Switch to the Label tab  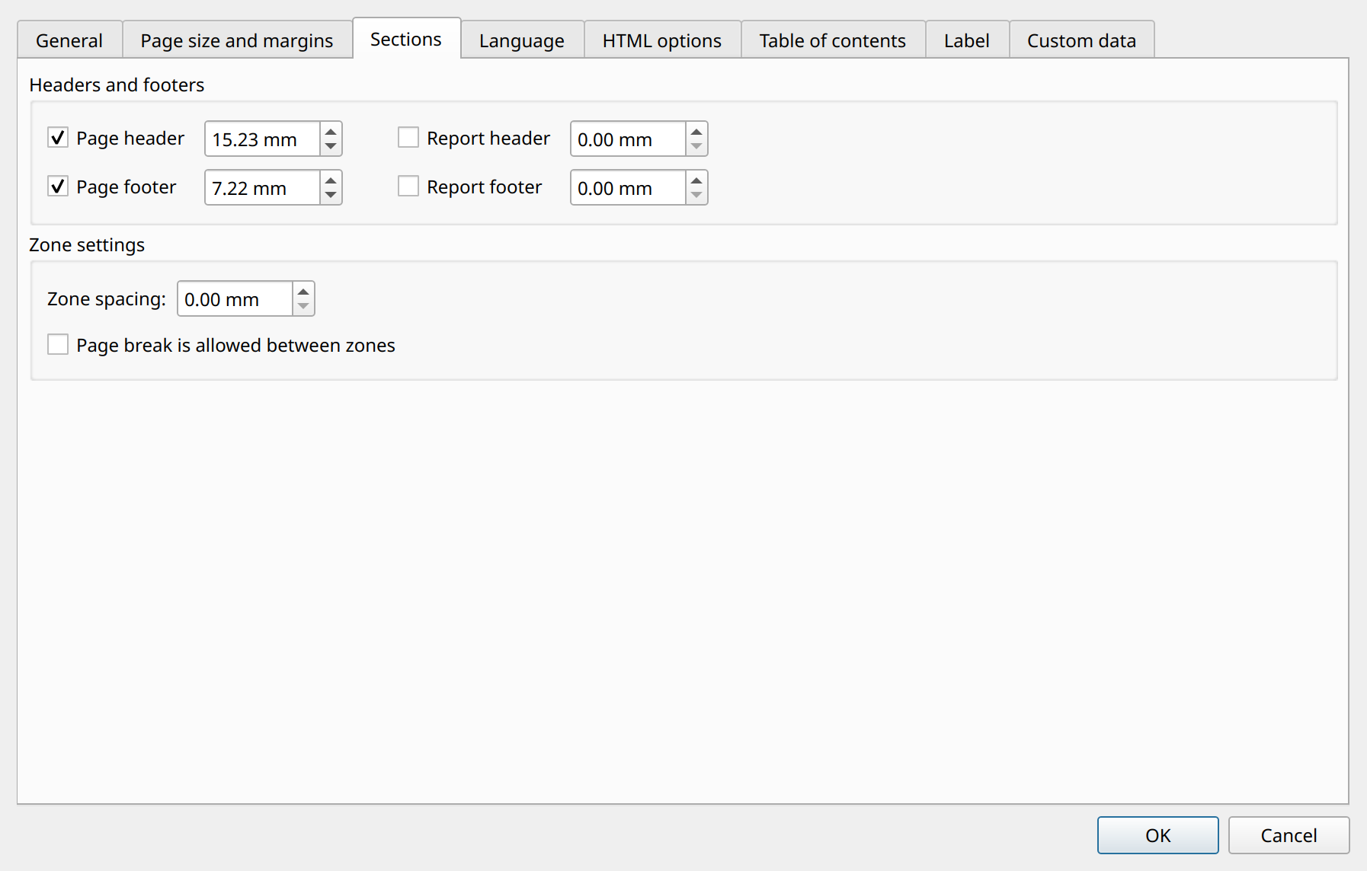pyautogui.click(x=967, y=40)
